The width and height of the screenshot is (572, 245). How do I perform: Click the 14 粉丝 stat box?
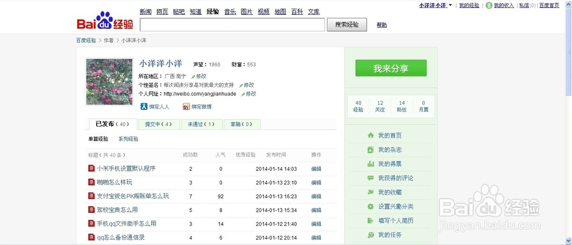point(402,106)
